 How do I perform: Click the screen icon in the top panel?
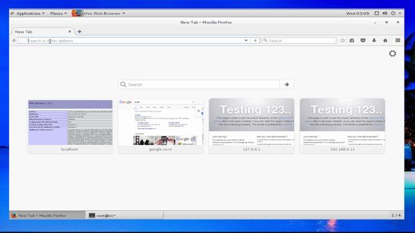pyautogui.click(x=377, y=13)
